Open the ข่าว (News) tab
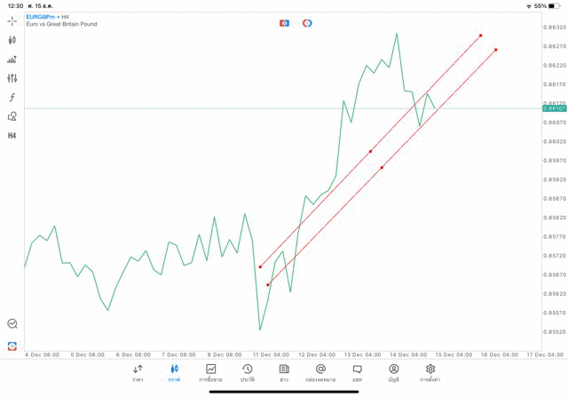Viewport: 568px width, 397px height. pyautogui.click(x=284, y=373)
